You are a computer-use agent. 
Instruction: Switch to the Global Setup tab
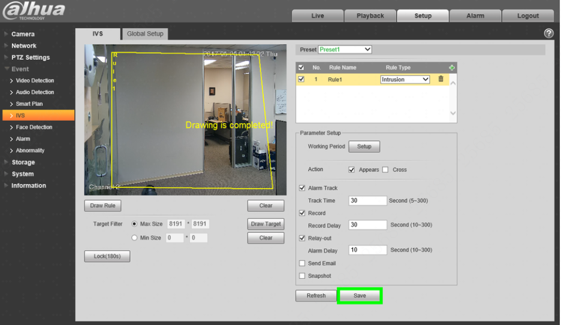coord(145,34)
